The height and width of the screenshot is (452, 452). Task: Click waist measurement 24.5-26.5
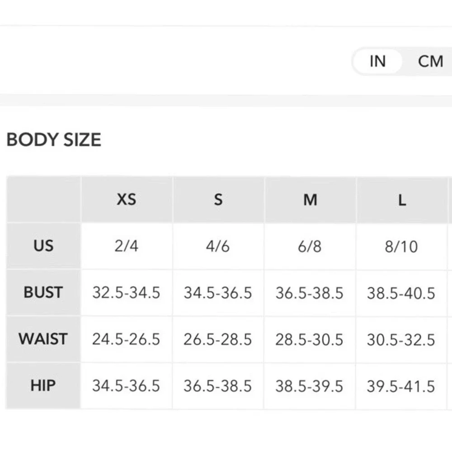point(126,339)
